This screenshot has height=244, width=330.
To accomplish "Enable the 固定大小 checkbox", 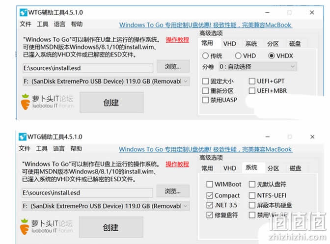I will [x=205, y=81].
